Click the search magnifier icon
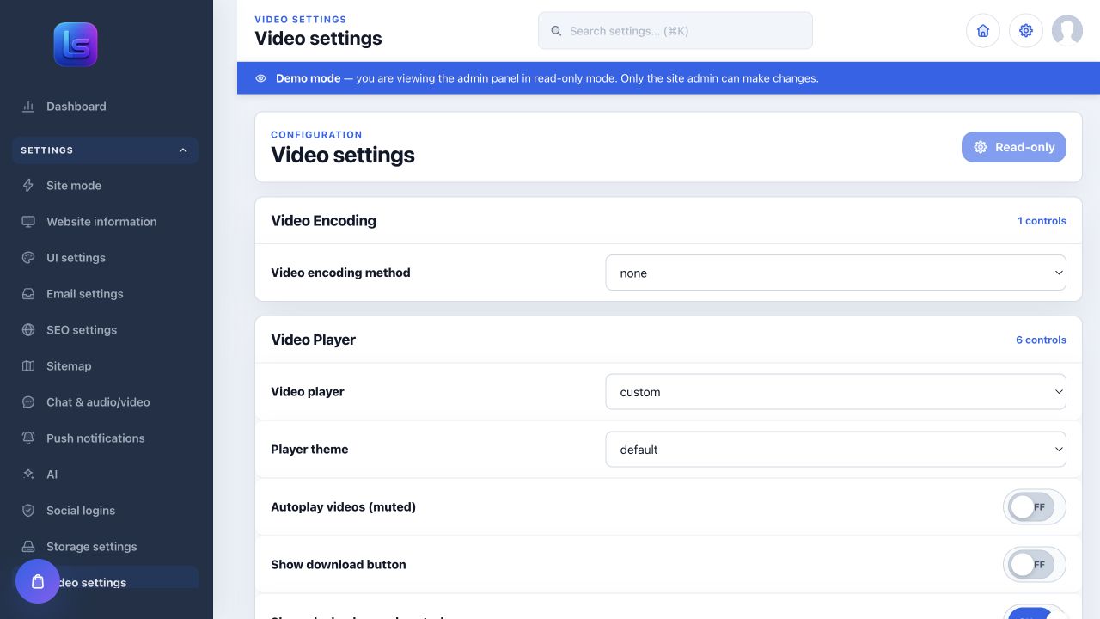 coord(556,31)
